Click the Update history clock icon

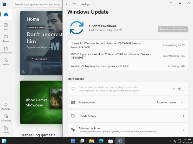coord(73,116)
